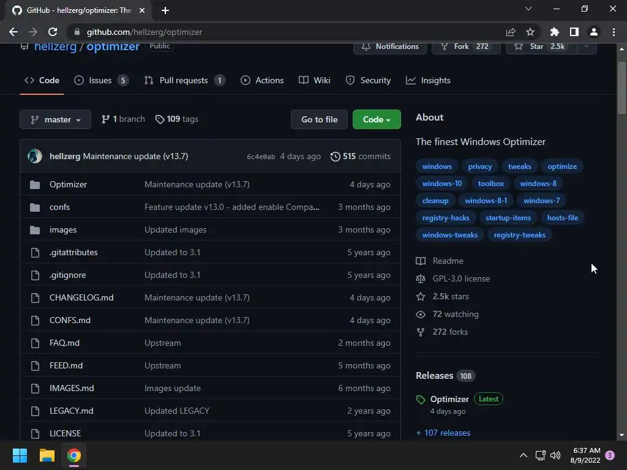Open the Security tab
Image resolution: width=627 pixels, height=470 pixels.
tap(368, 80)
